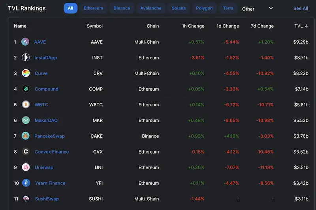Viewport: 316px width, 210px height.
Task: Click the Chain column header
Action: [x=153, y=26]
